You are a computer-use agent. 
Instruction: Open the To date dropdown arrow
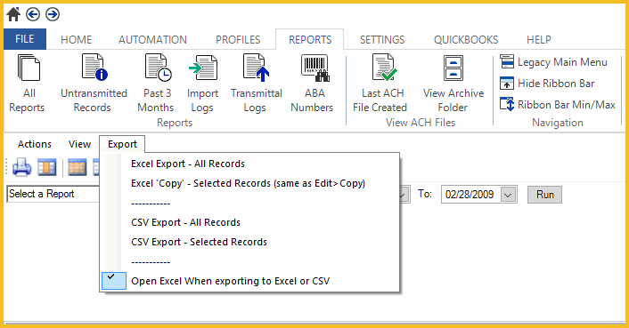click(x=508, y=195)
